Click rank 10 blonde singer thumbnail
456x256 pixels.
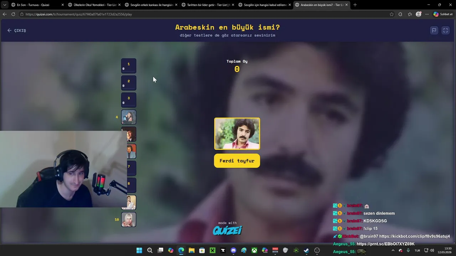pyautogui.click(x=129, y=219)
